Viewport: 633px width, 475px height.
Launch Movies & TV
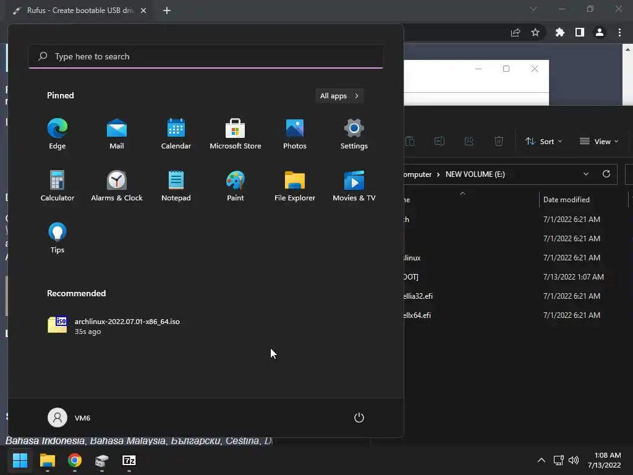pyautogui.click(x=354, y=186)
